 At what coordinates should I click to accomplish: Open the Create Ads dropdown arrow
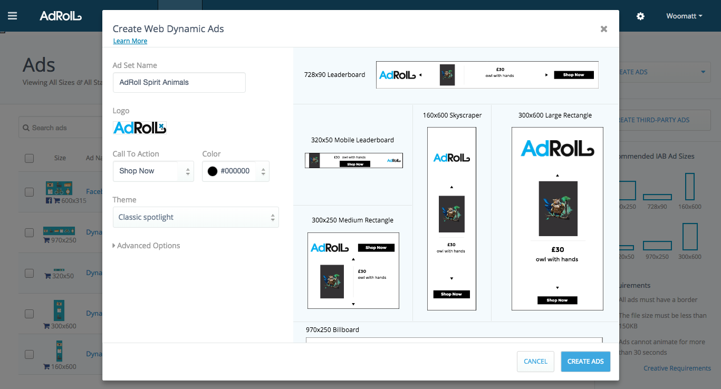tap(703, 72)
